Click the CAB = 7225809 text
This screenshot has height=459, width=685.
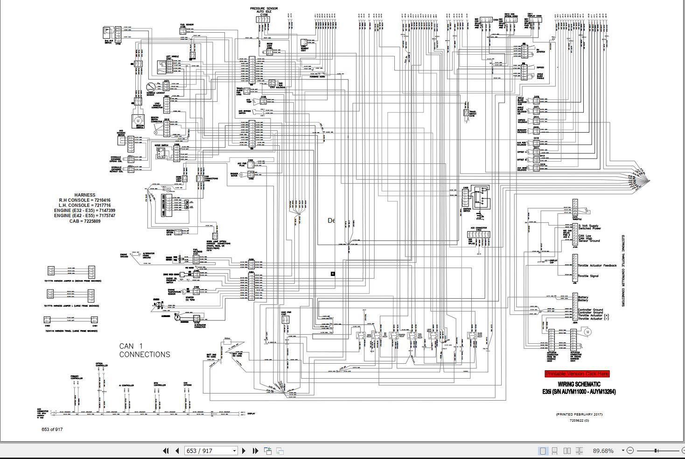point(85,221)
